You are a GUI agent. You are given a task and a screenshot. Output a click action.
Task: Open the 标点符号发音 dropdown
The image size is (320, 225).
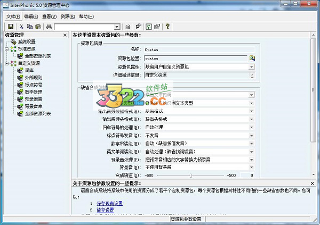tap(252, 136)
